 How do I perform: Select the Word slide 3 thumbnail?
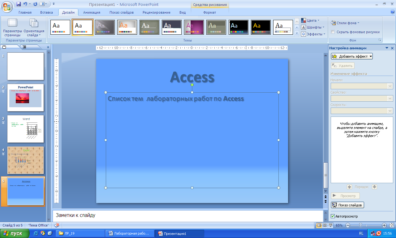[x=25, y=129]
